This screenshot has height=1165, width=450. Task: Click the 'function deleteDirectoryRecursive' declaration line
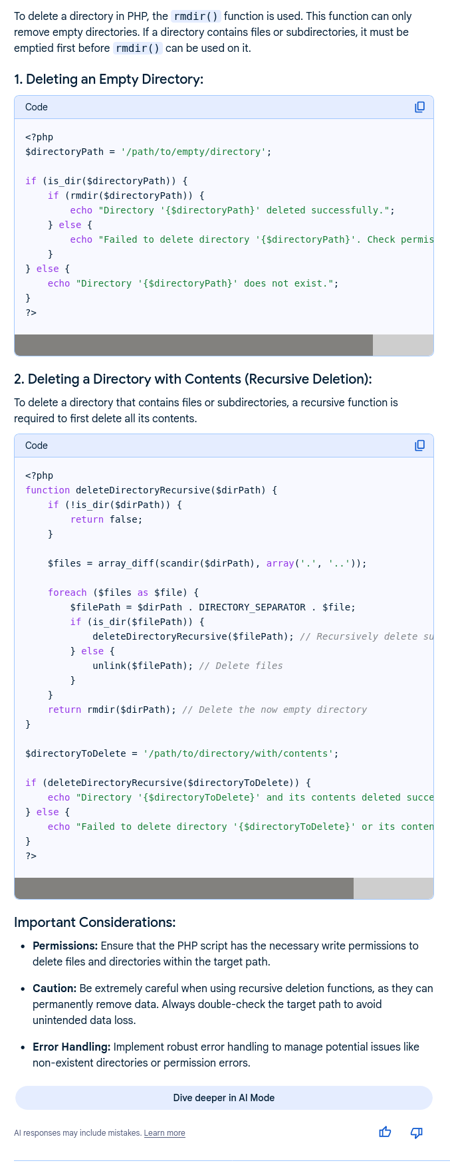click(x=151, y=490)
